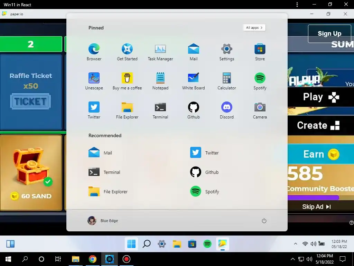This screenshot has width=354, height=266.
Task: Click the help icon in paper.io window
Action: click(x=351, y=223)
